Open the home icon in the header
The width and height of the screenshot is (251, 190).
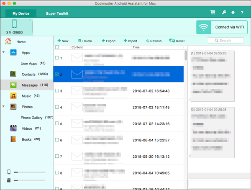[x=233, y=12]
